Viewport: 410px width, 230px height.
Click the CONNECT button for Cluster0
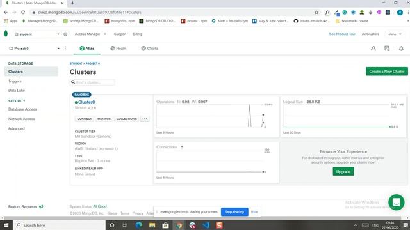coord(85,119)
